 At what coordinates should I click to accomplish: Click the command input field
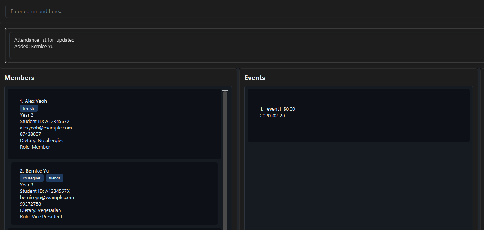point(245,11)
